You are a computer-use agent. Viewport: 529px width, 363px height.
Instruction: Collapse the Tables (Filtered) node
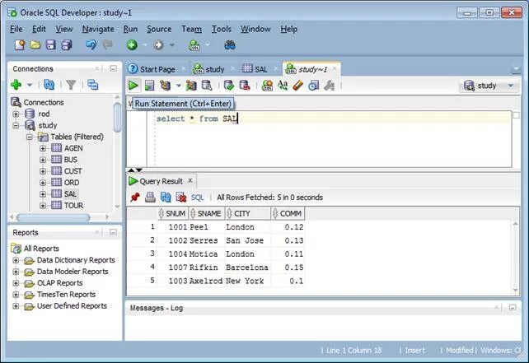click(30, 137)
